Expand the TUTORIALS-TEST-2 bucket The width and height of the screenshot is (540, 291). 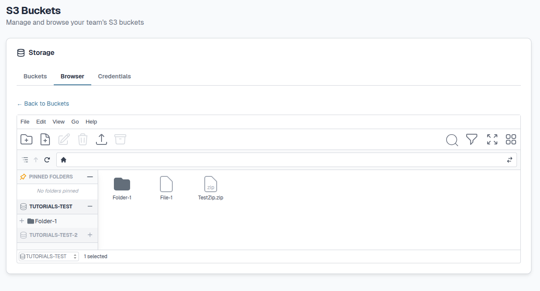coord(90,235)
